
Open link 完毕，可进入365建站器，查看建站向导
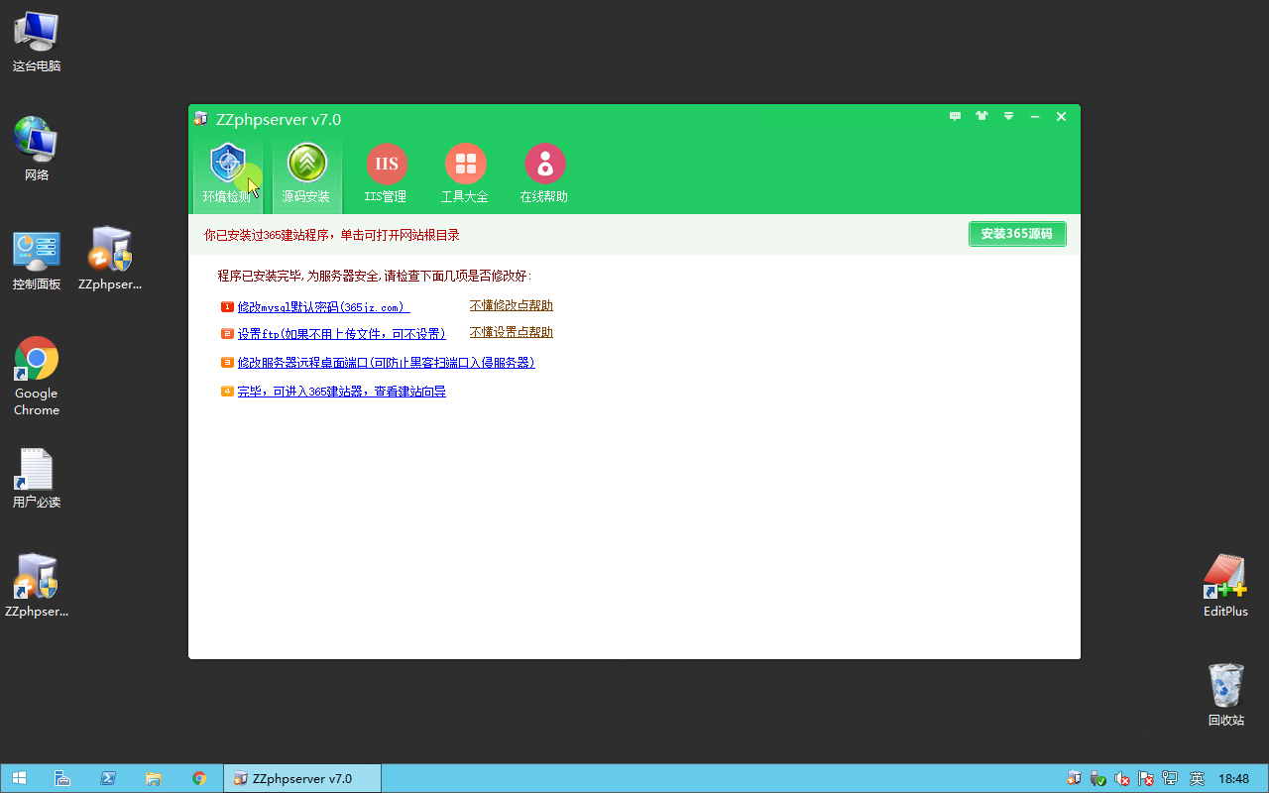(x=342, y=392)
